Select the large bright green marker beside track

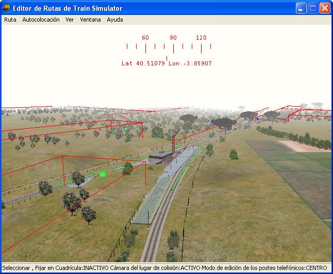[x=103, y=175]
